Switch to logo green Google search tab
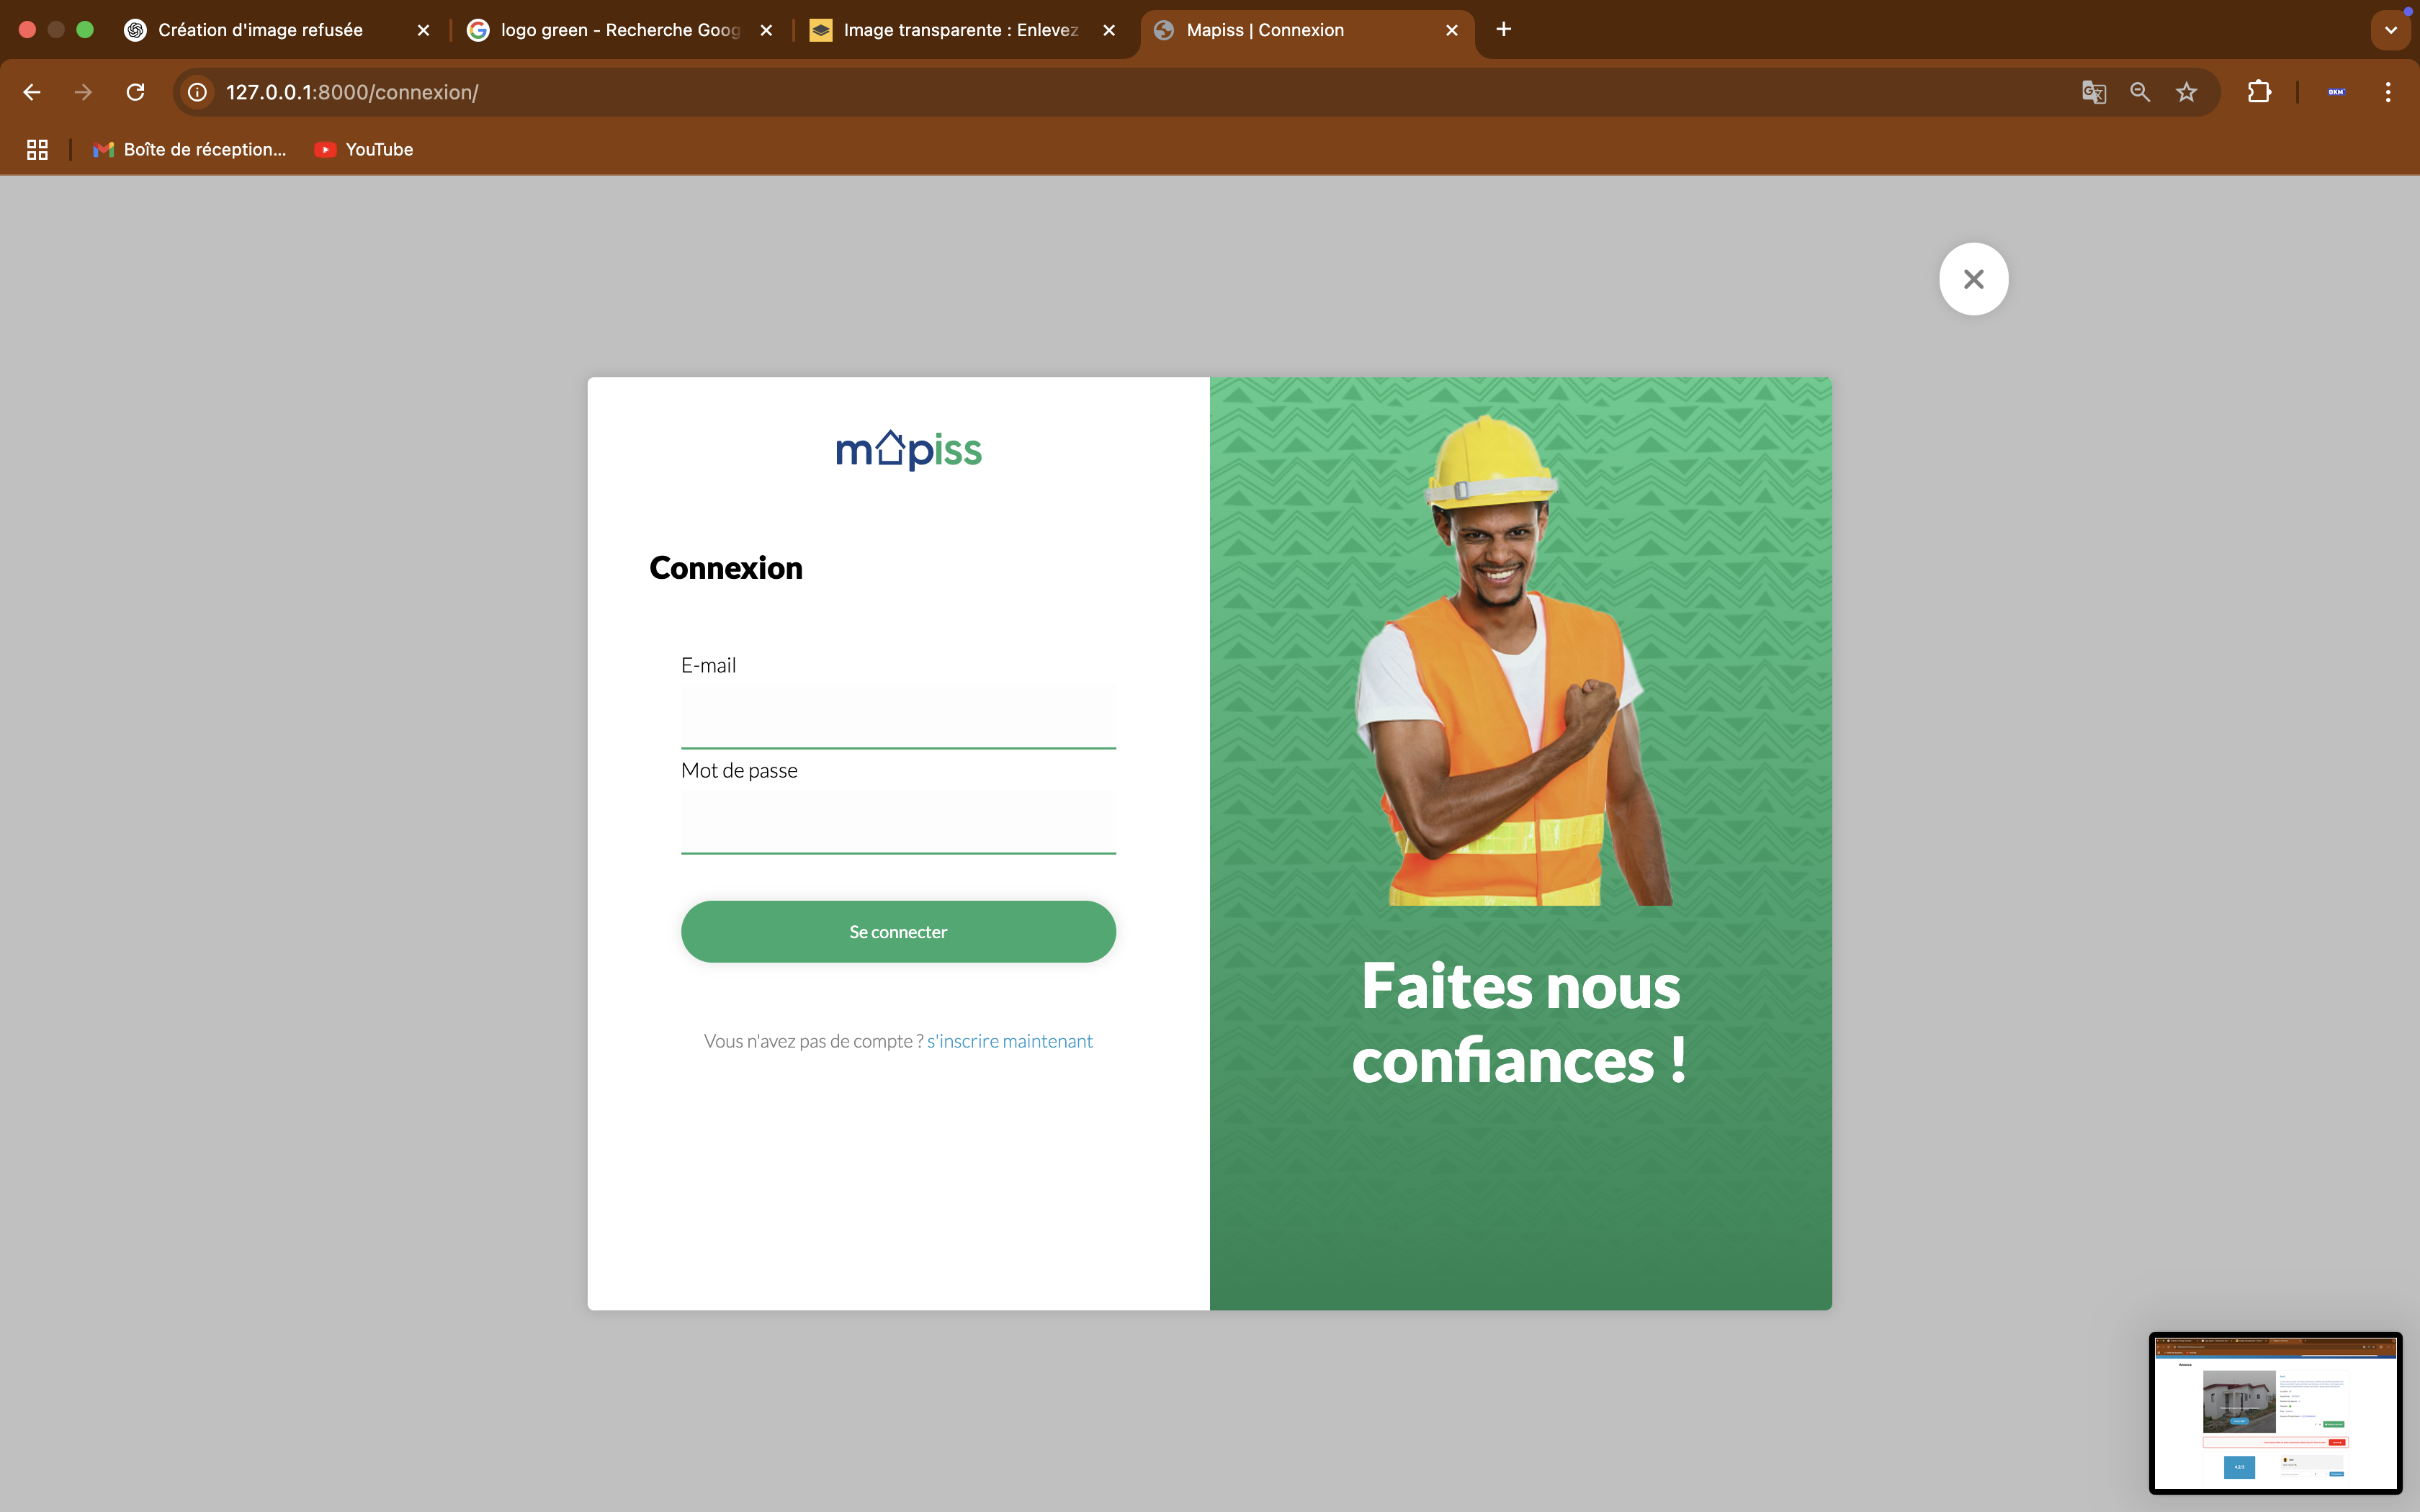The width and height of the screenshot is (2420, 1512). (x=620, y=30)
